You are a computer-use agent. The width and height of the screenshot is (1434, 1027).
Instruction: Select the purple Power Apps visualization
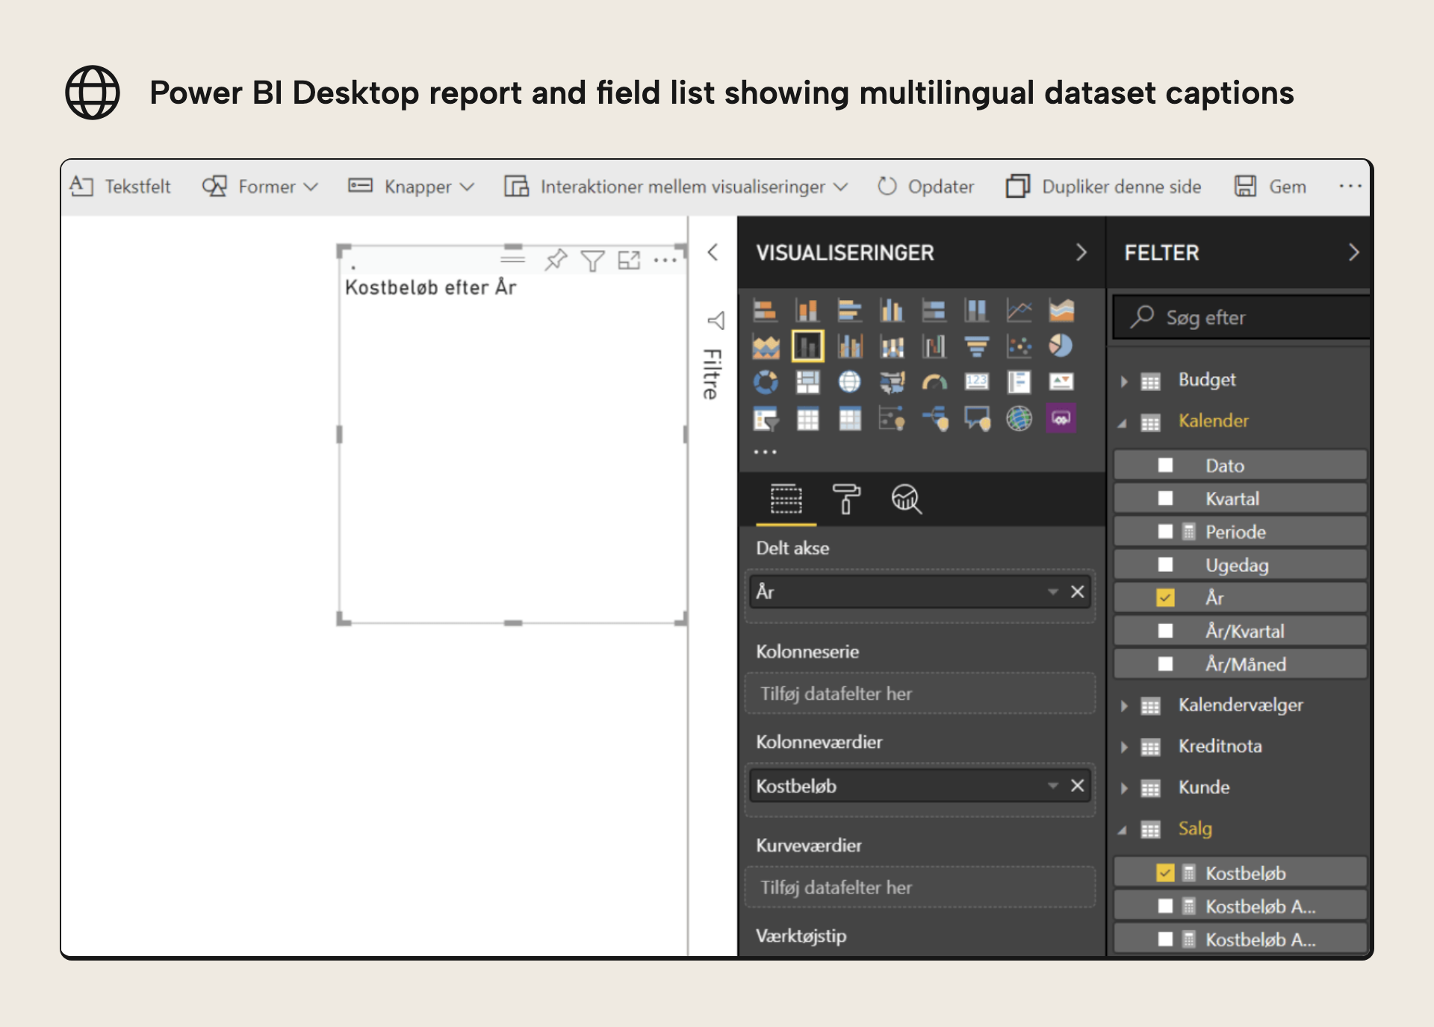coord(1061,419)
